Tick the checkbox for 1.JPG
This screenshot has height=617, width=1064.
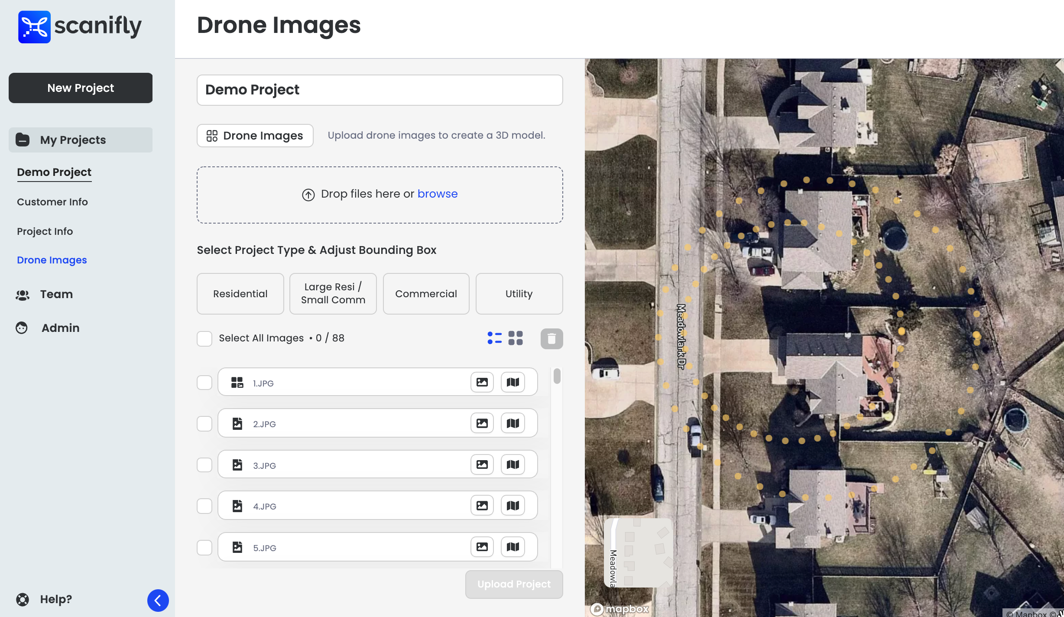204,383
